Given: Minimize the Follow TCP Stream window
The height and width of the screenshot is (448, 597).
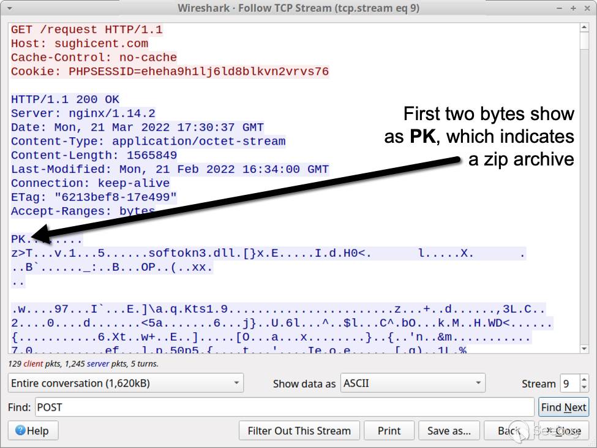Looking at the screenshot, I should tap(561, 8).
